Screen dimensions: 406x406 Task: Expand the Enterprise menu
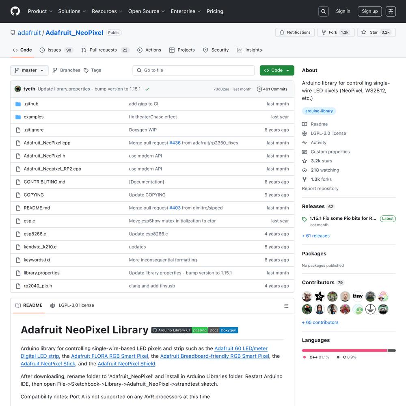(x=186, y=11)
